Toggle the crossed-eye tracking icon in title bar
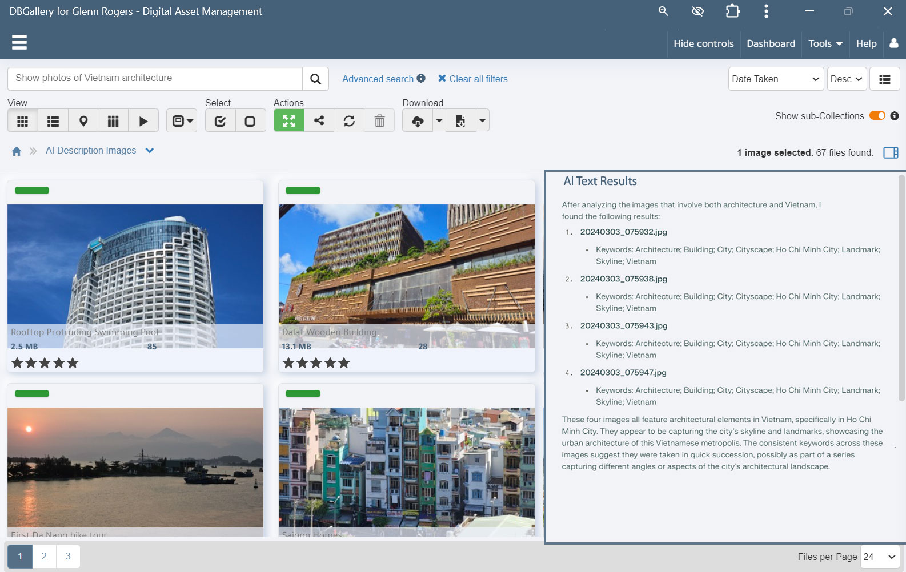The height and width of the screenshot is (572, 906). tap(697, 11)
